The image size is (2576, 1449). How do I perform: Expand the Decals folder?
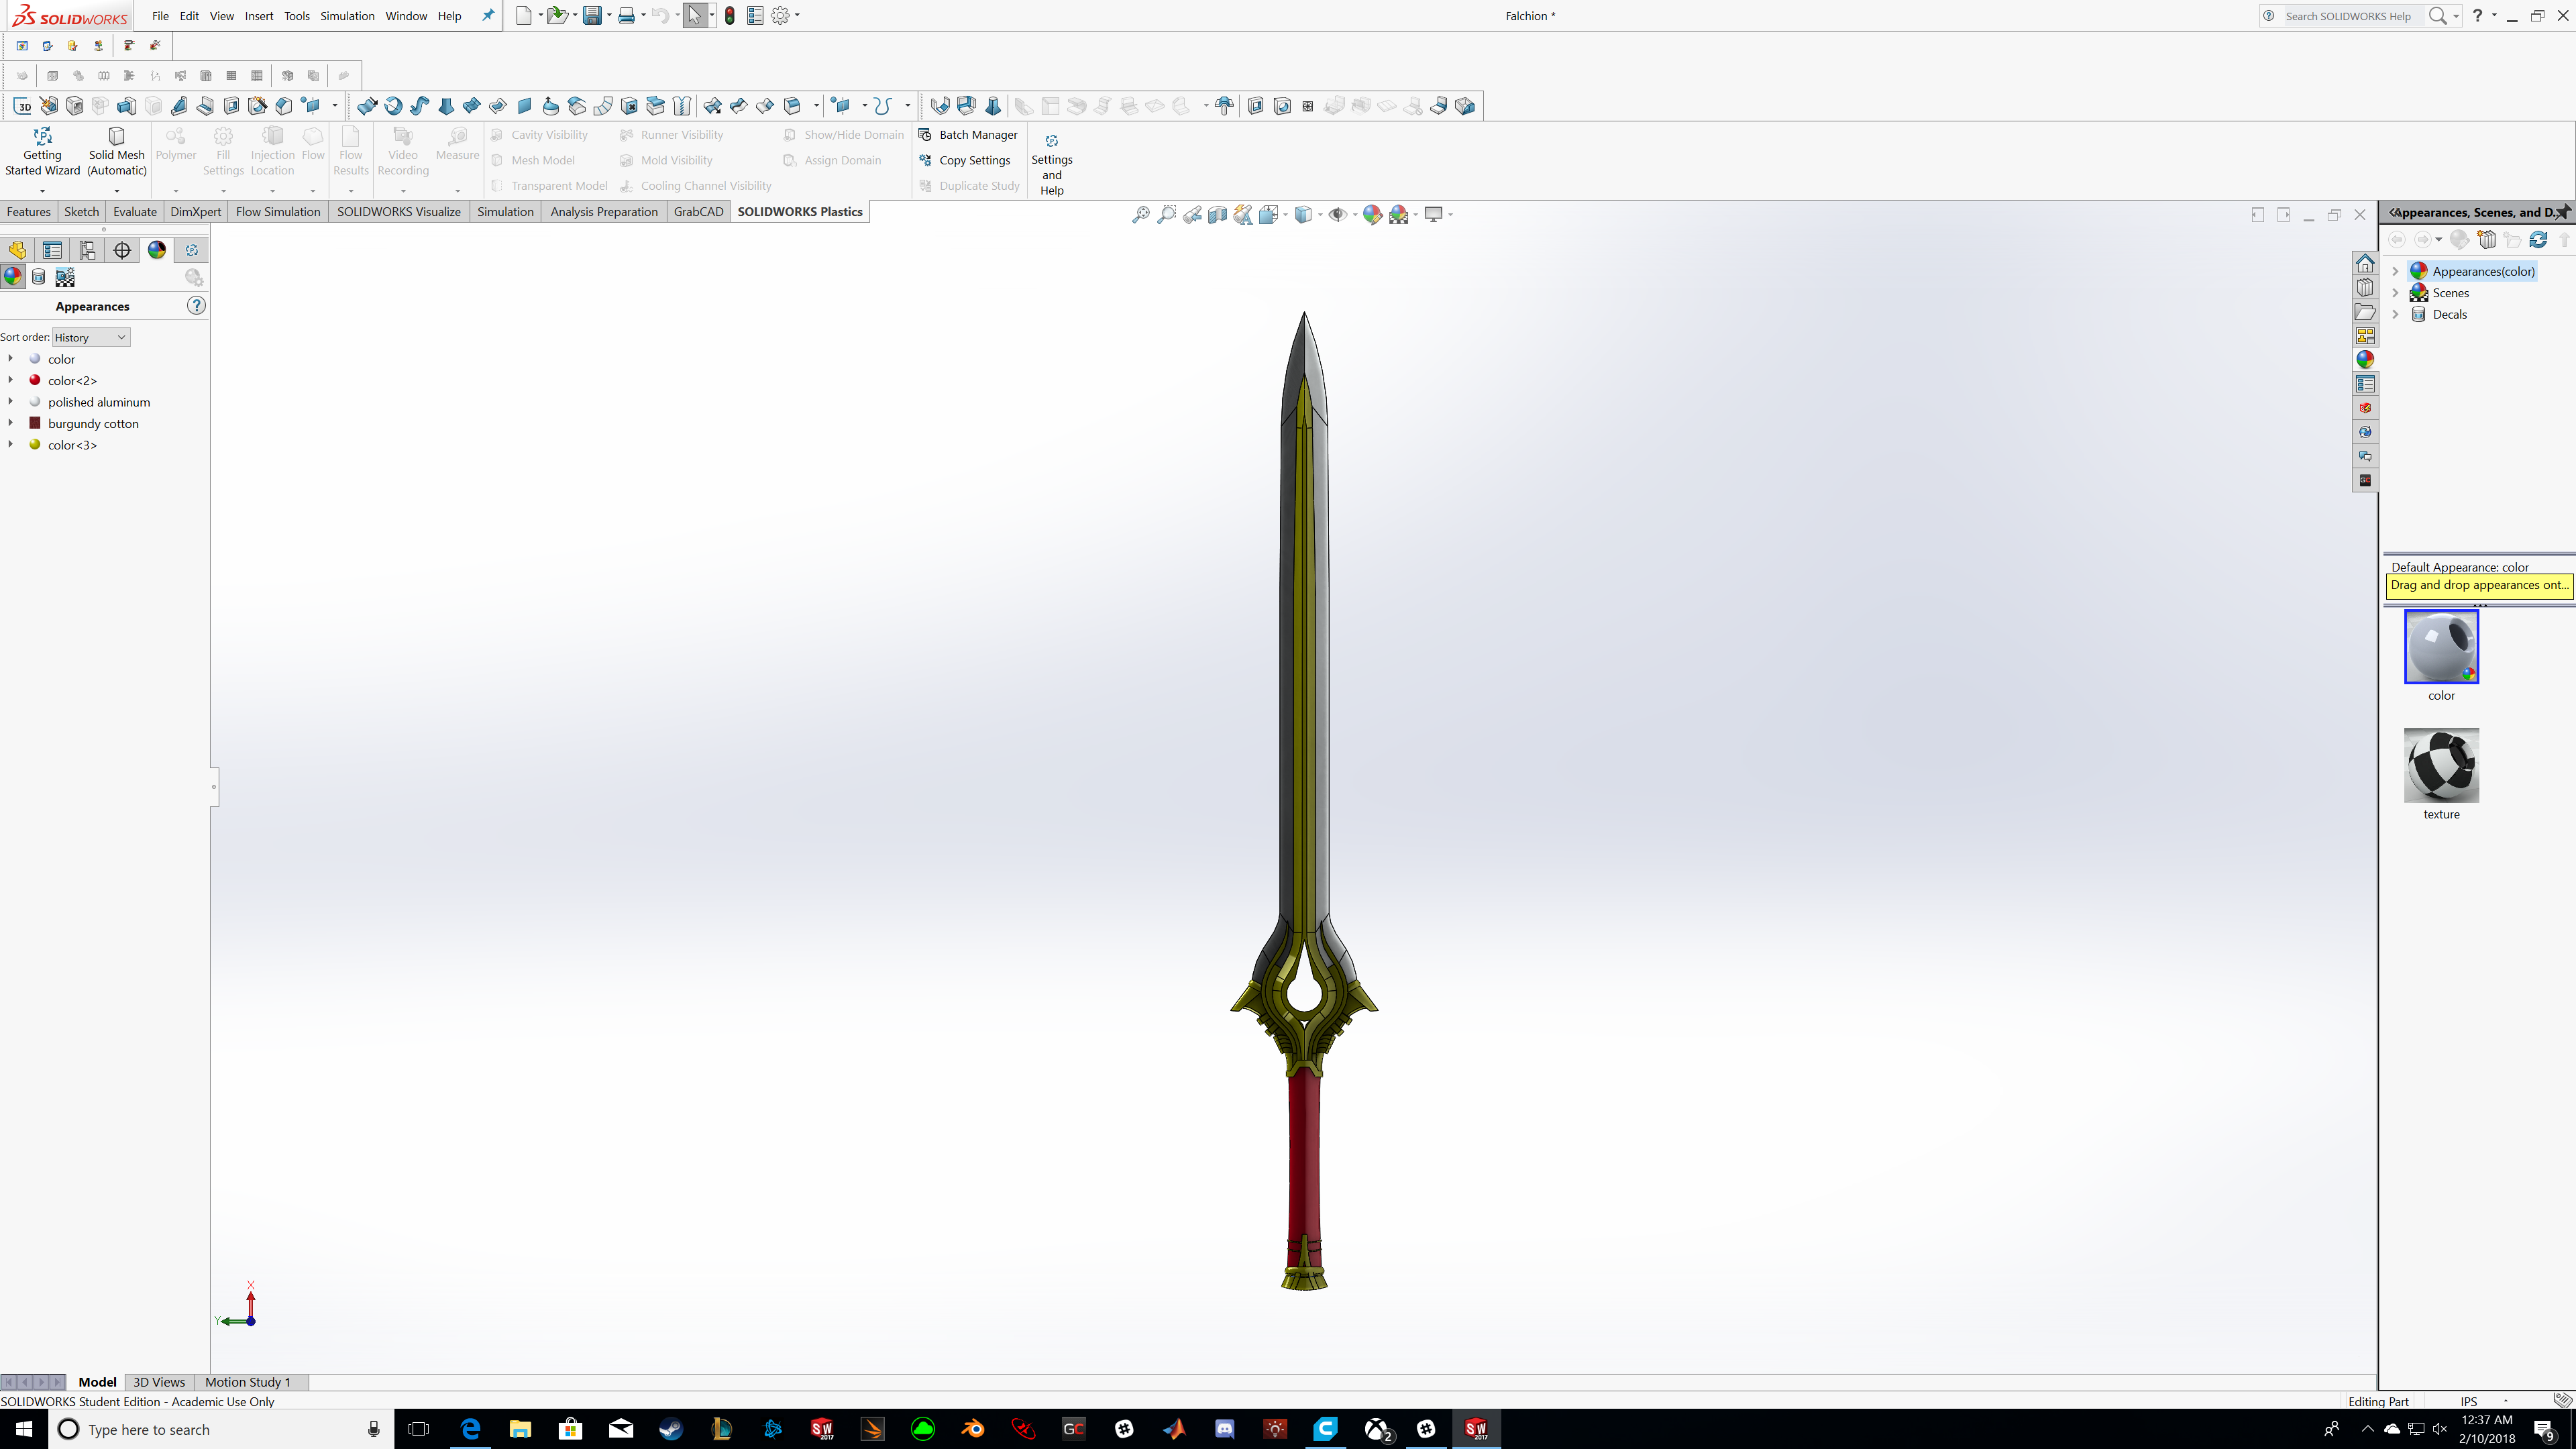(x=2395, y=314)
